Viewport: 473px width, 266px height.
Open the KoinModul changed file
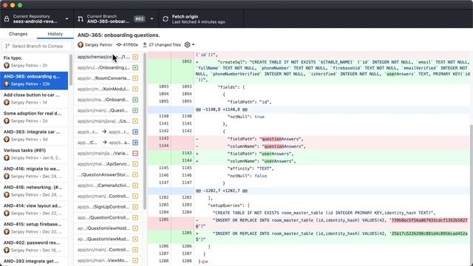[x=108, y=89]
